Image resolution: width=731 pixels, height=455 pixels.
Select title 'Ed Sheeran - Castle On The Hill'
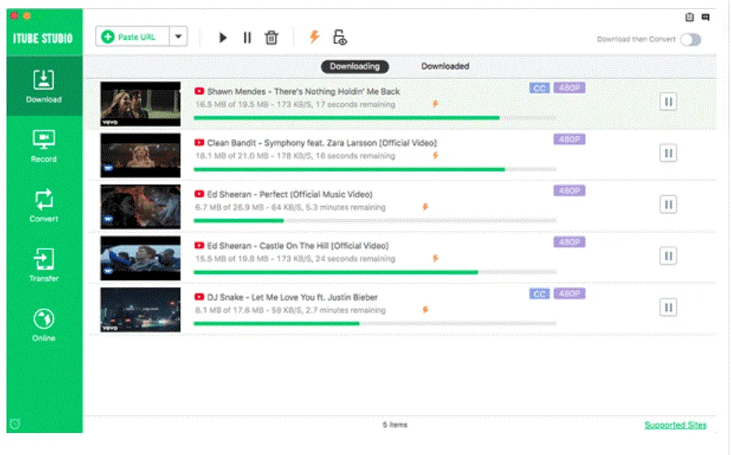[x=298, y=246]
